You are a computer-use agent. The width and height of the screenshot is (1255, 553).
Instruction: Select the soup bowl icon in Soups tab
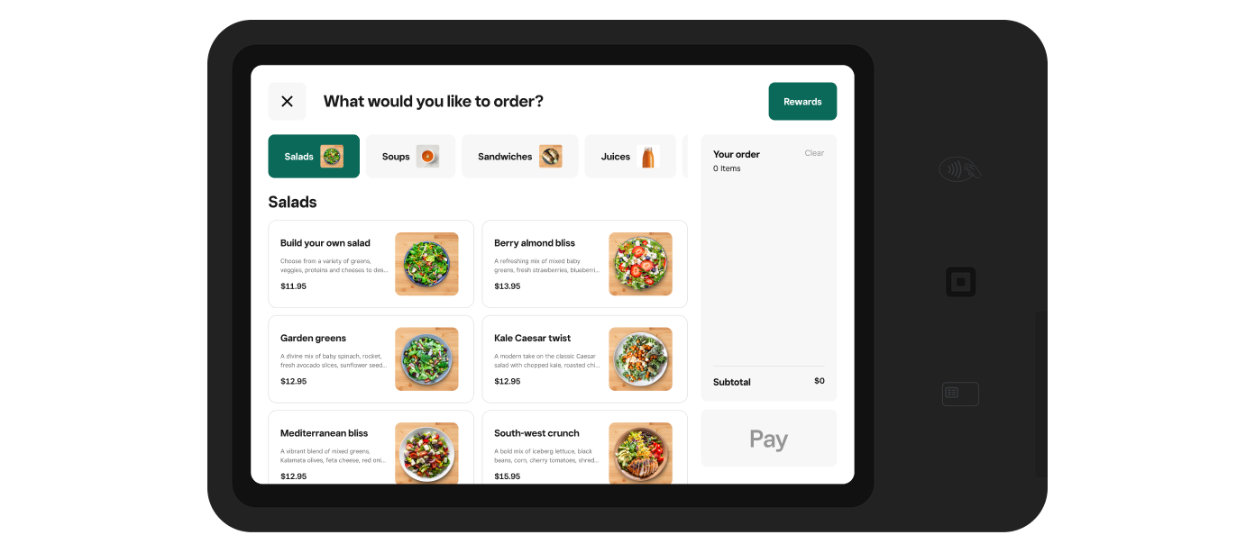427,157
